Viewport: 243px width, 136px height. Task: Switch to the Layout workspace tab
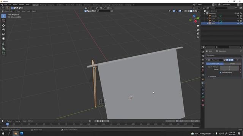coord(35,5)
